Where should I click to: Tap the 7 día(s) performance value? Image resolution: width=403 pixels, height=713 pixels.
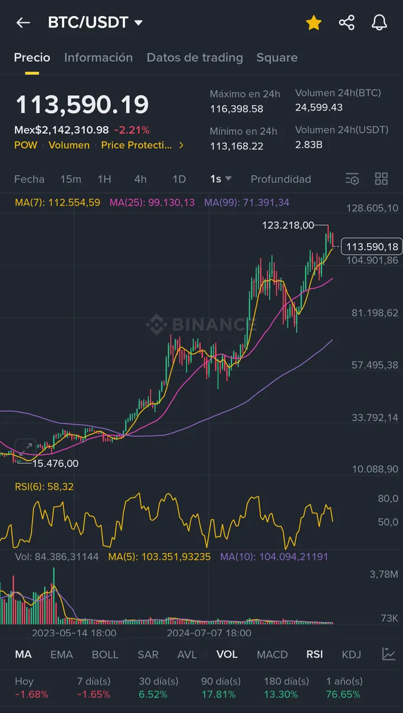94,695
